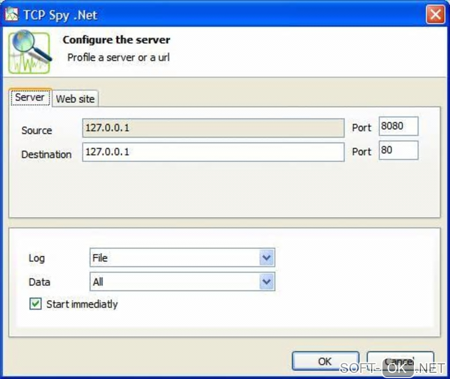Click the Port label beside Destination
This screenshot has height=379, width=450.
click(x=362, y=152)
